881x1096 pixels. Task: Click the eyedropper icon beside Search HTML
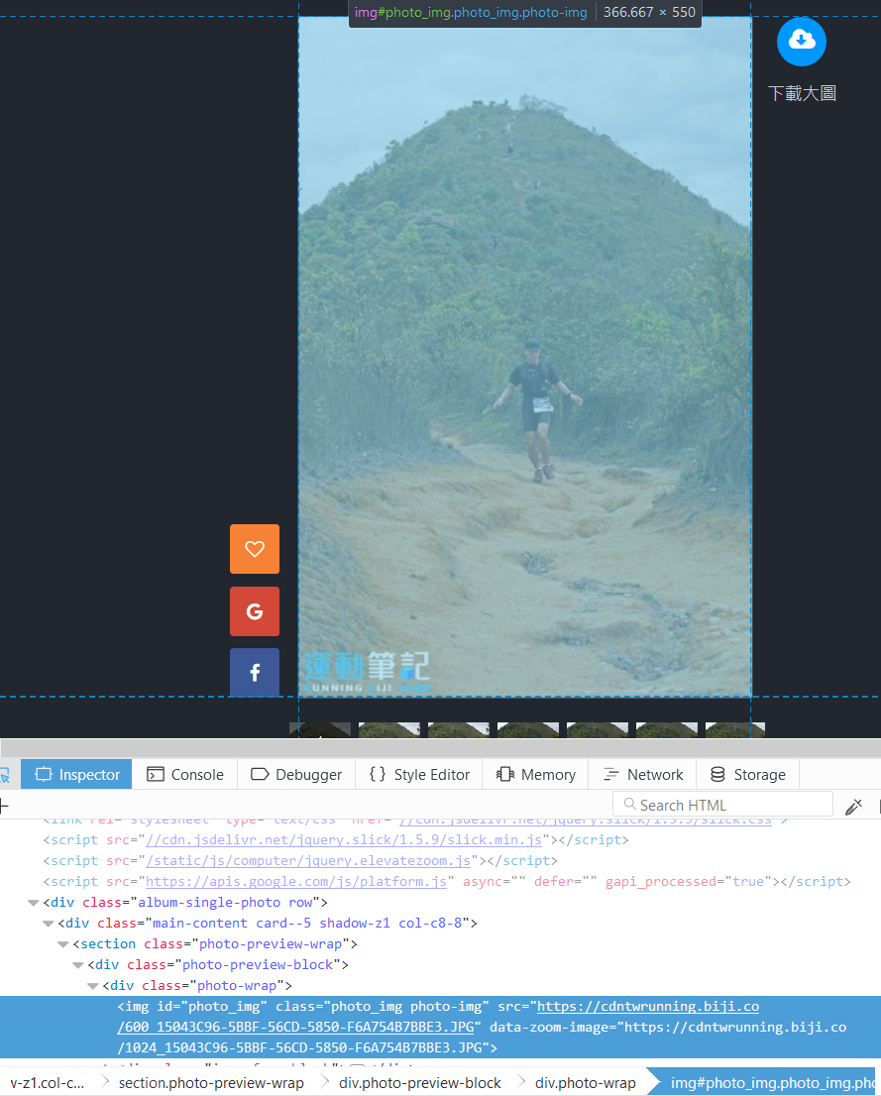point(853,806)
